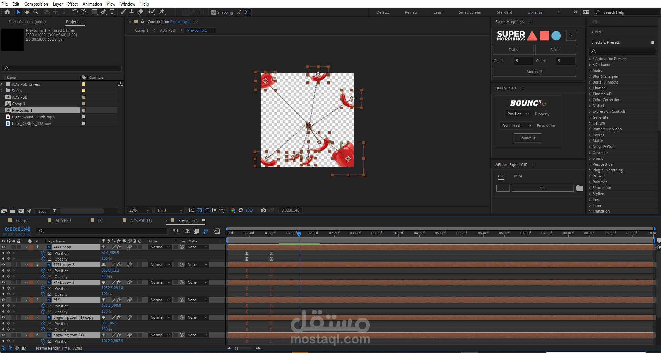This screenshot has width=661, height=353.
Task: Toggle transparency grid in viewer
Action: (x=199, y=210)
